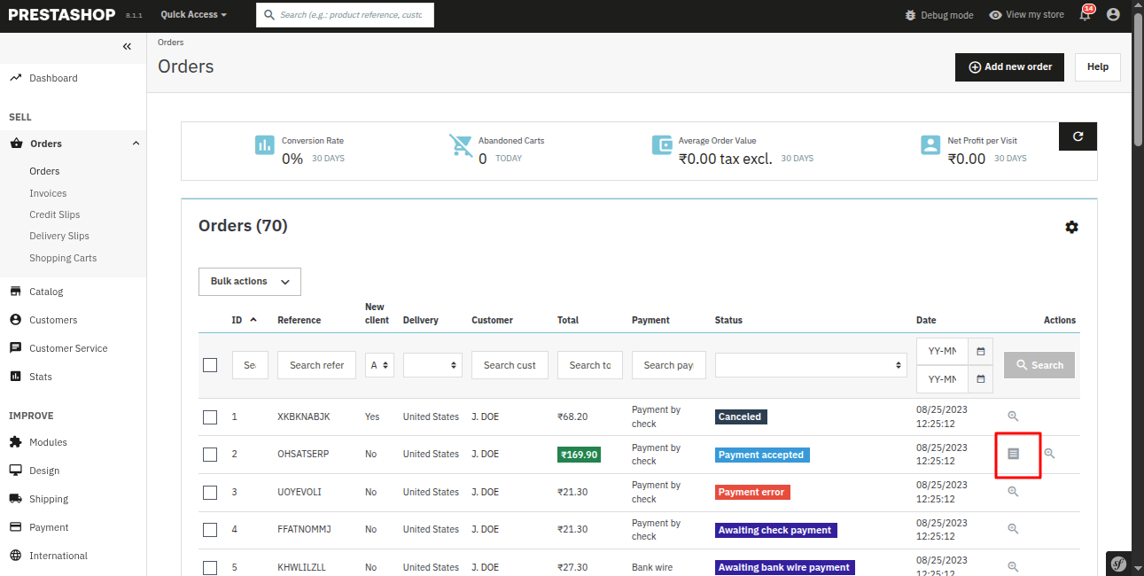The height and width of the screenshot is (576, 1144).
Task: Click the Average Order Value wallet icon
Action: [662, 145]
